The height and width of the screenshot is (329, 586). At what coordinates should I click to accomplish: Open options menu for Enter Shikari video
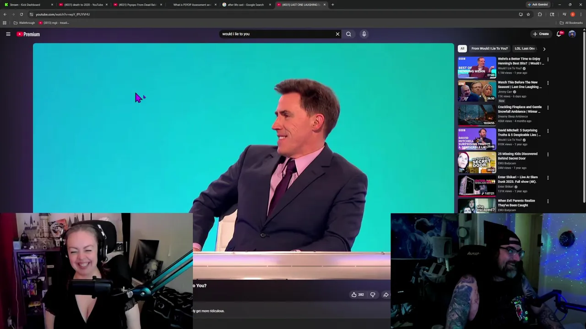click(x=548, y=178)
